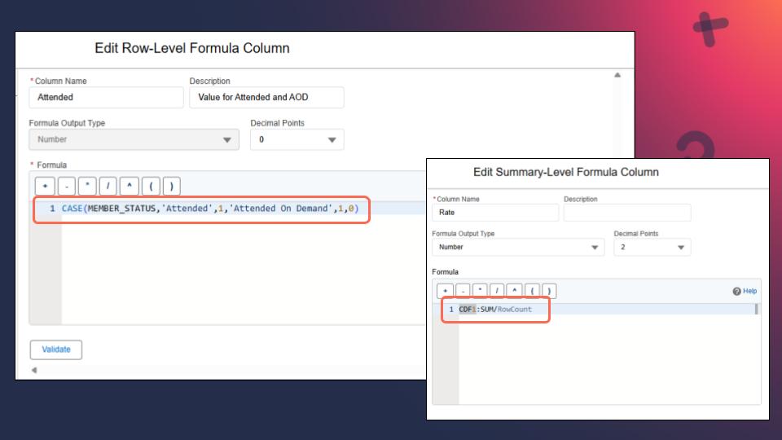Open Decimal Points dropdown showing 0

tap(297, 139)
